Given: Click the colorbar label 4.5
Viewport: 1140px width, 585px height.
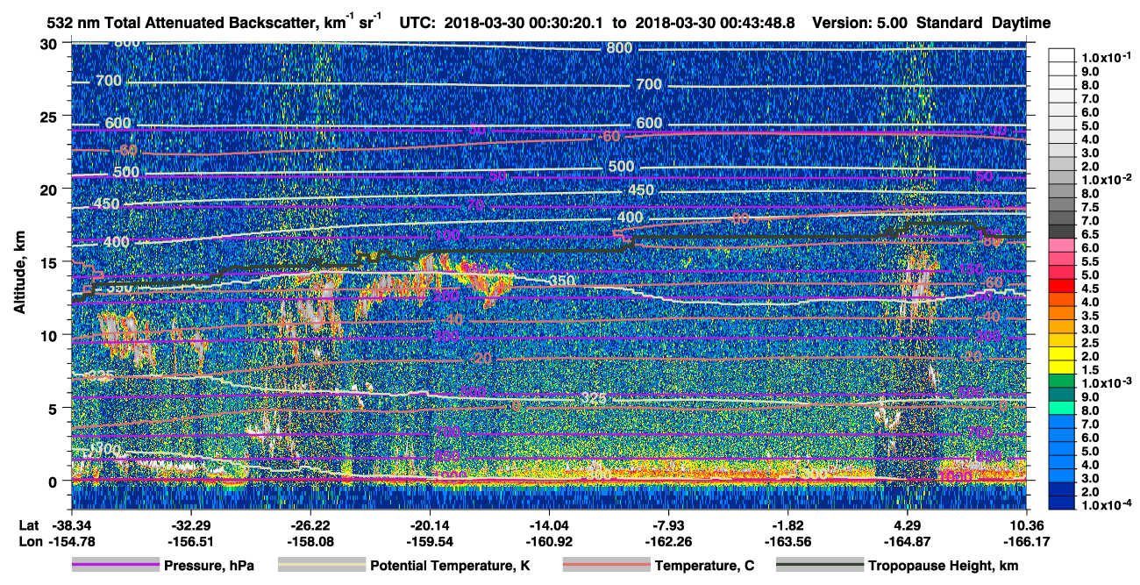Looking at the screenshot, I should tap(1090, 288).
